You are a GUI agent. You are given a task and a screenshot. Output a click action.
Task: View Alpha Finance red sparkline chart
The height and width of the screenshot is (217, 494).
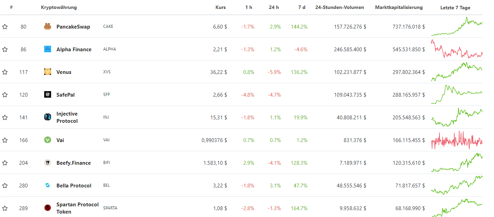pos(457,49)
